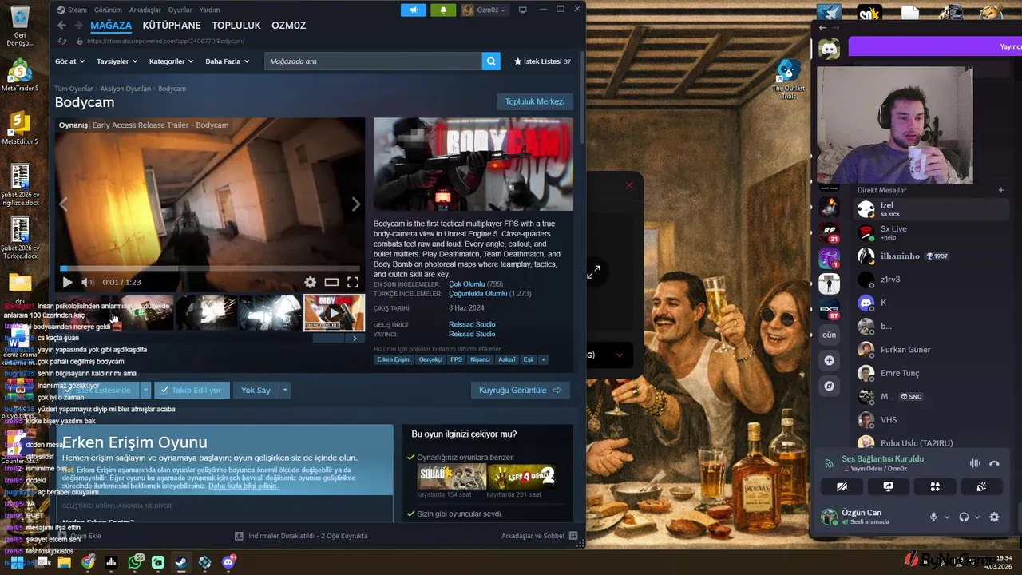
Task: Open Discord from taskbar
Action: (228, 562)
